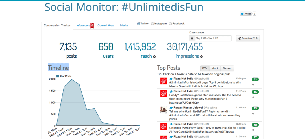Click the Sept 20 - Sept 20 date field
This screenshot has width=305, height=139.
(213, 38)
